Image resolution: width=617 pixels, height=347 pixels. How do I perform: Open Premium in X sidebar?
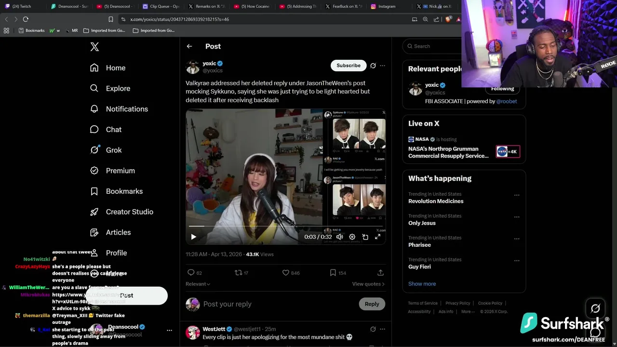click(113, 171)
